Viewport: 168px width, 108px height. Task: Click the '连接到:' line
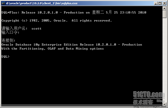(x=8, y=40)
